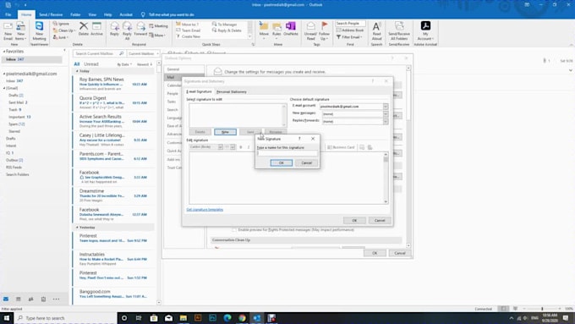
Task: Click the New signature button
Action: coord(225,132)
